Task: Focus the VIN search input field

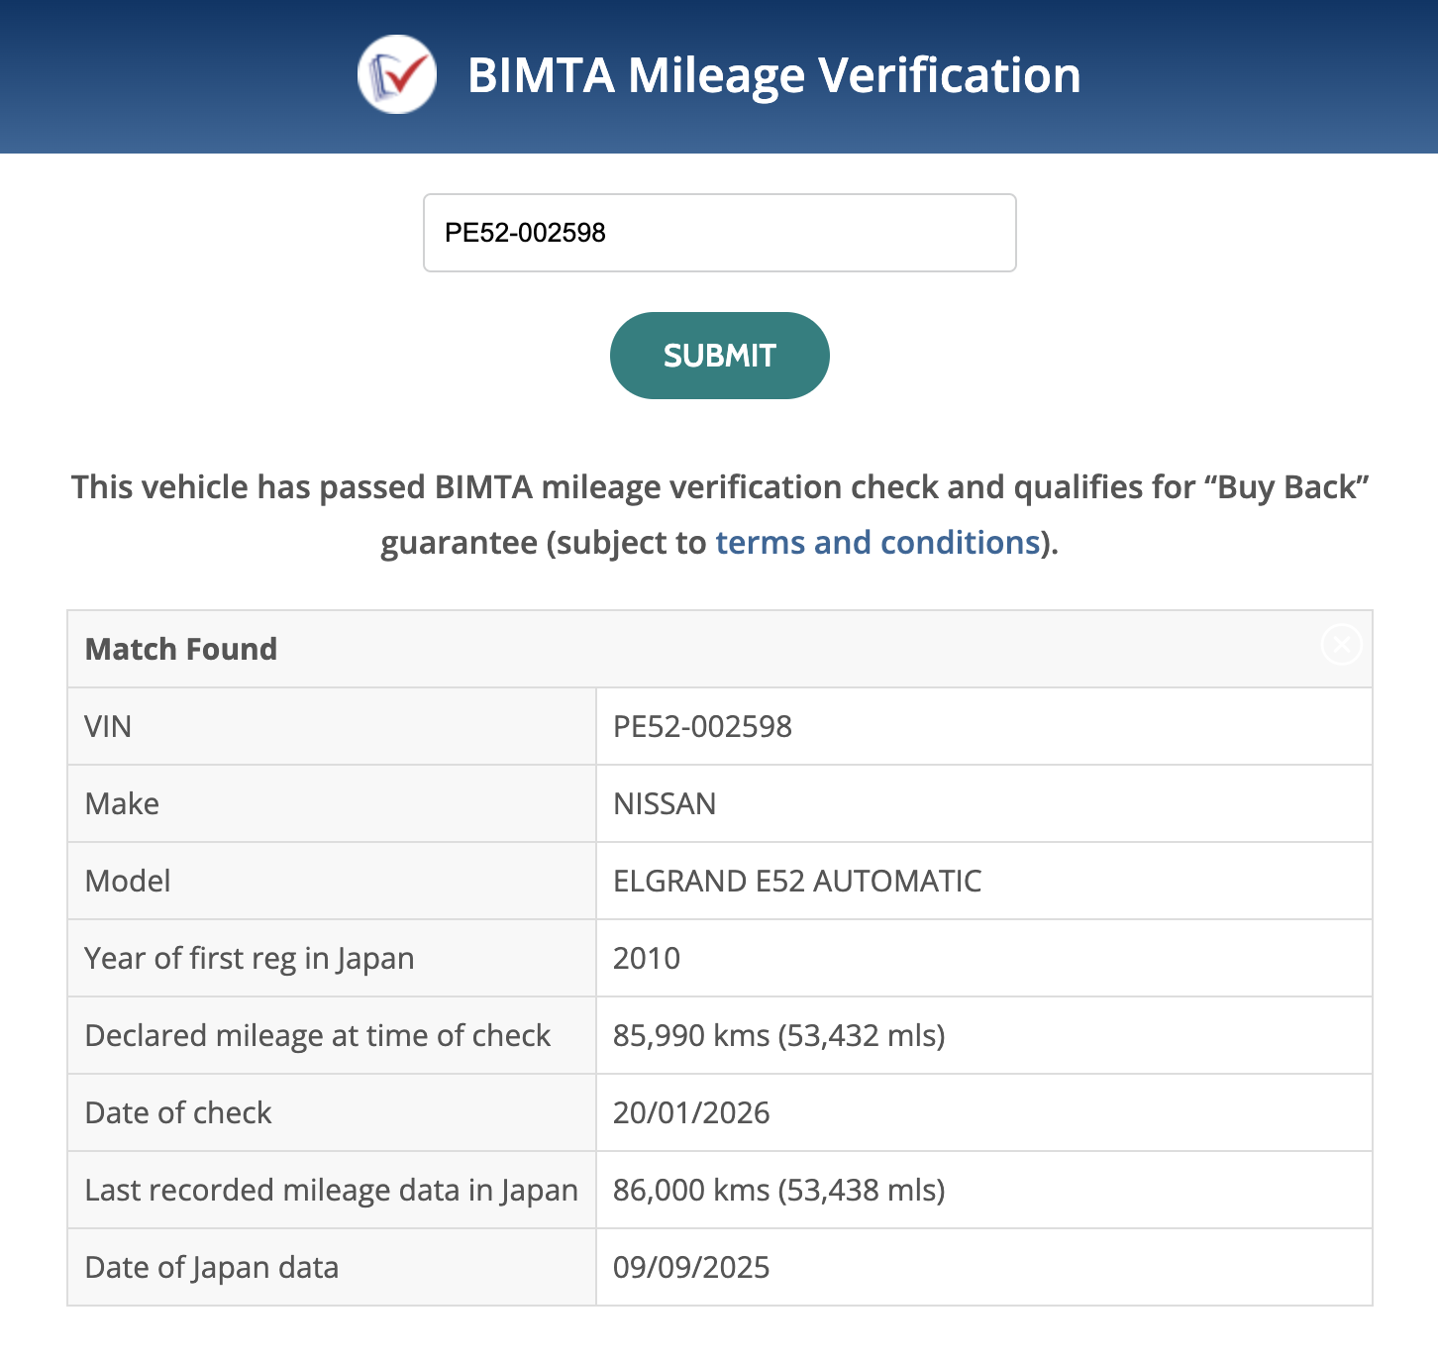Action: pyautogui.click(x=719, y=233)
